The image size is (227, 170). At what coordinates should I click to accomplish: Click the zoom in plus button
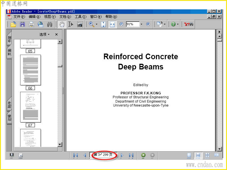(x=148, y=24)
